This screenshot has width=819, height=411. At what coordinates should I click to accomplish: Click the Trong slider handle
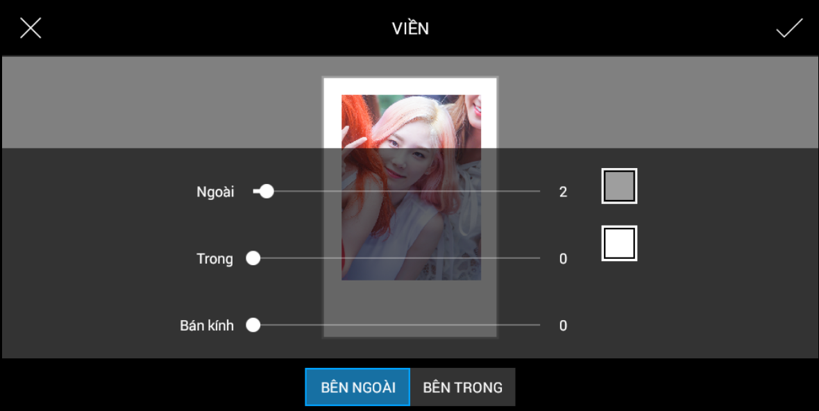point(253,258)
